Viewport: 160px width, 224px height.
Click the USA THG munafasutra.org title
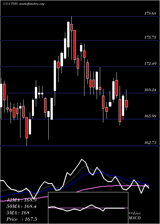coord(24,4)
